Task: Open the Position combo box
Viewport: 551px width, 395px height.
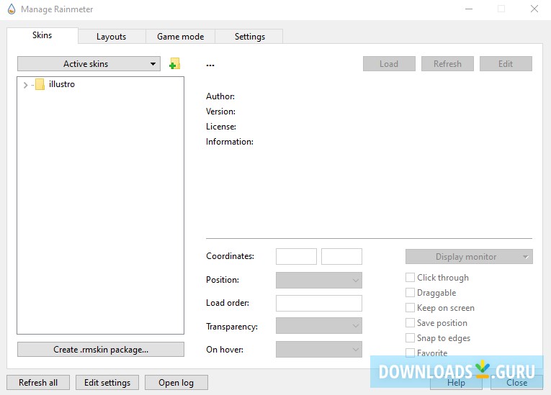Action: 319,280
